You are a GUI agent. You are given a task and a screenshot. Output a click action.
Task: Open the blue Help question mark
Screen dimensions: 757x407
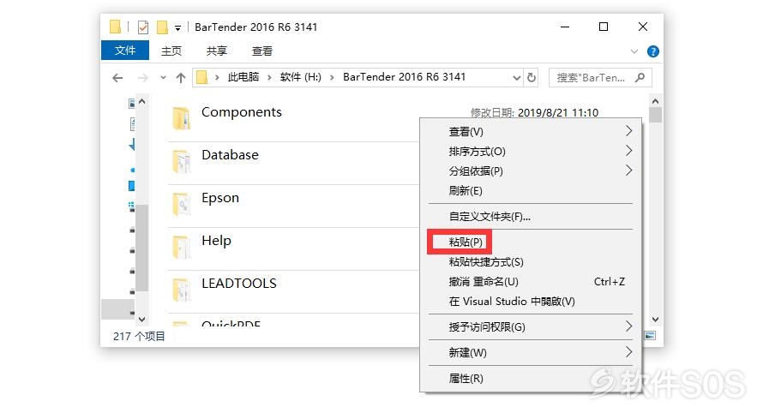(652, 51)
